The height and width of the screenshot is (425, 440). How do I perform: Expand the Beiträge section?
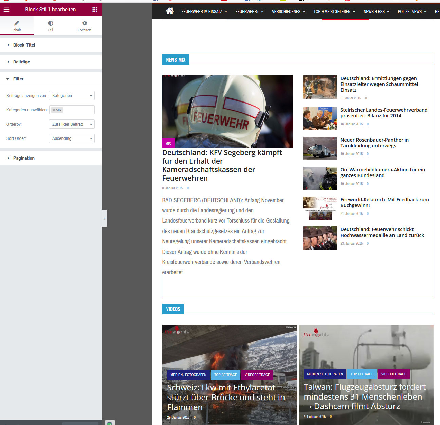[x=21, y=62]
